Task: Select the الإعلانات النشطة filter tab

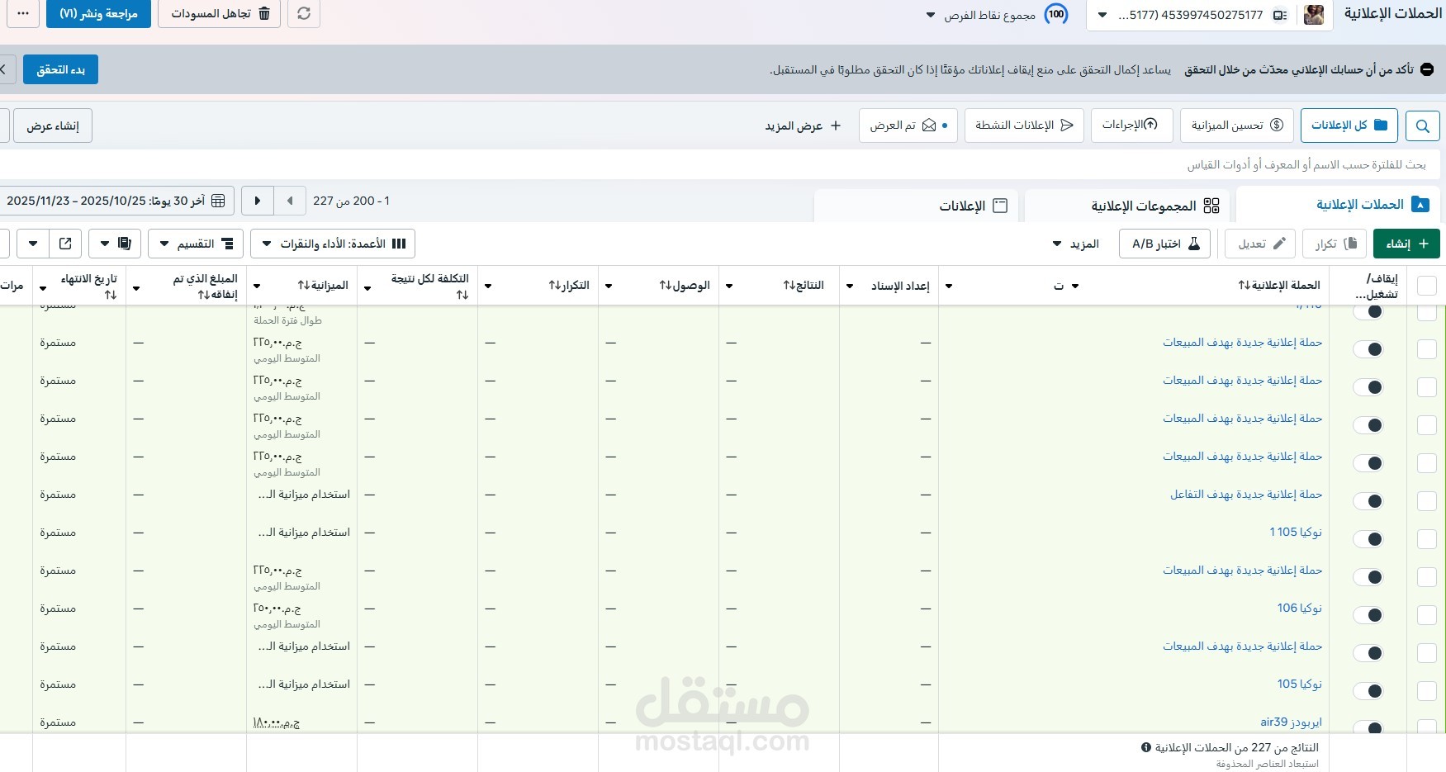Action: pyautogui.click(x=1024, y=125)
